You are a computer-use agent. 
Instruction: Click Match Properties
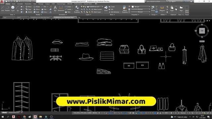[x=125, y=9]
